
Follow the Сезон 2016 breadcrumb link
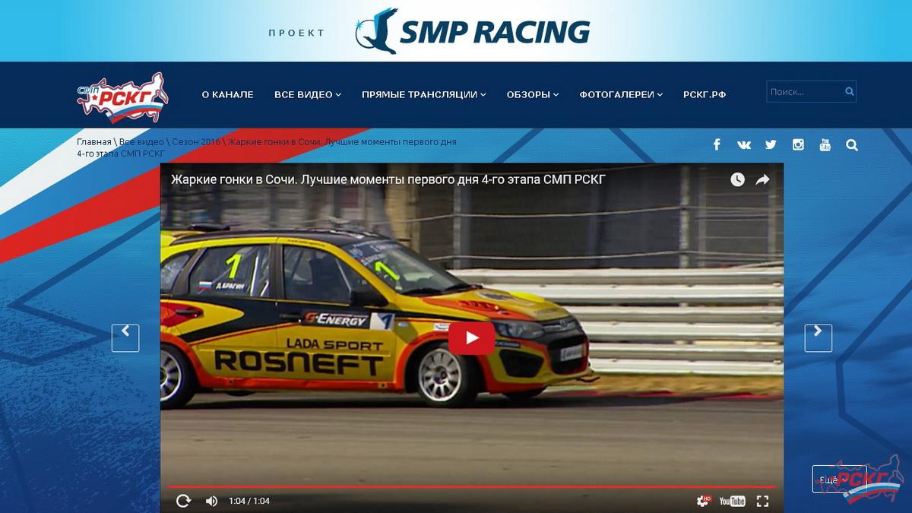click(196, 142)
